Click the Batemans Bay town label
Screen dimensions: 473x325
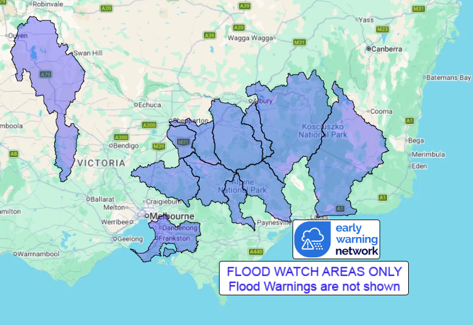point(448,77)
